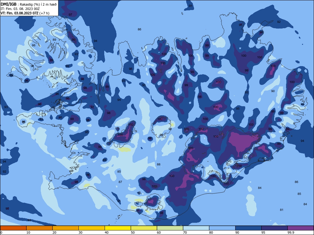This screenshot has height=235, width=314.
Task: Select the pale yellow 50–60 legend swatch
Action: pos(144,228)
